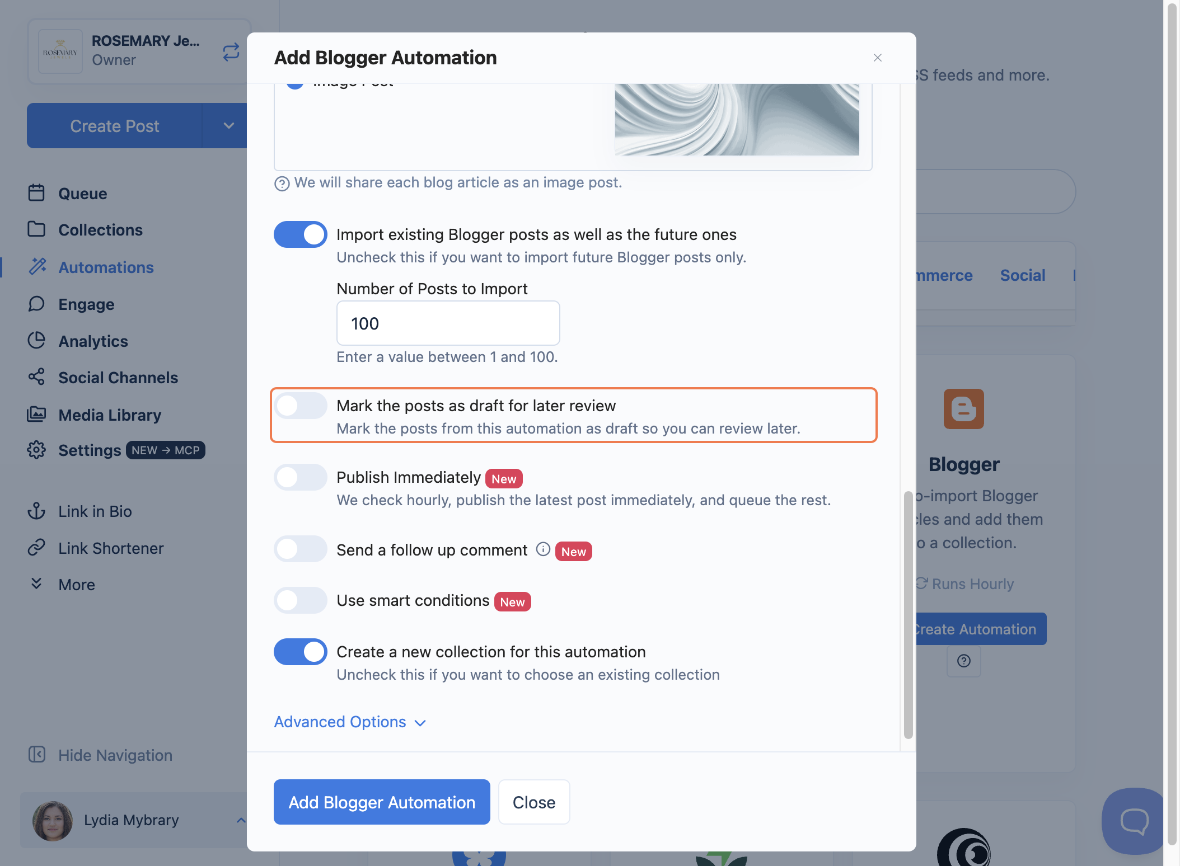Enable Send a follow up comment toggle

coord(301,549)
